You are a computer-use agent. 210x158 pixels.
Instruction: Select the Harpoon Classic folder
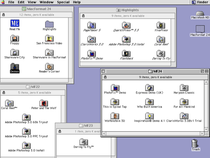tap(184, 88)
